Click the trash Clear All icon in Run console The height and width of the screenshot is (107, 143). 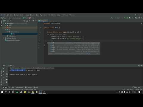click(7, 82)
